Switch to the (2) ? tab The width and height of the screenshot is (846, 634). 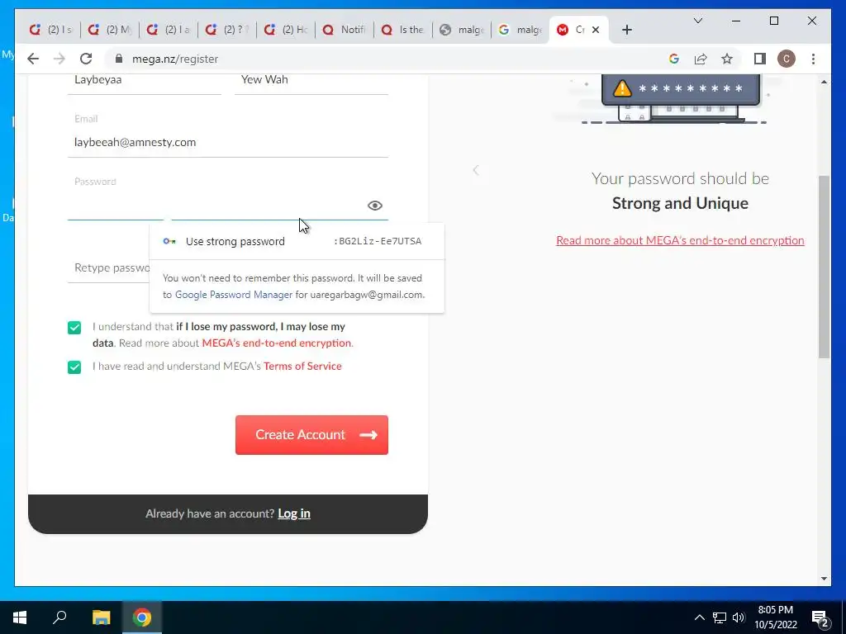click(227, 30)
